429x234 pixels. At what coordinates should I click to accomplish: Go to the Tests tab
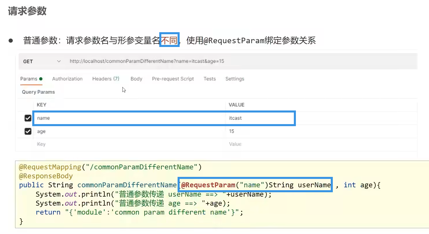tap(210, 79)
